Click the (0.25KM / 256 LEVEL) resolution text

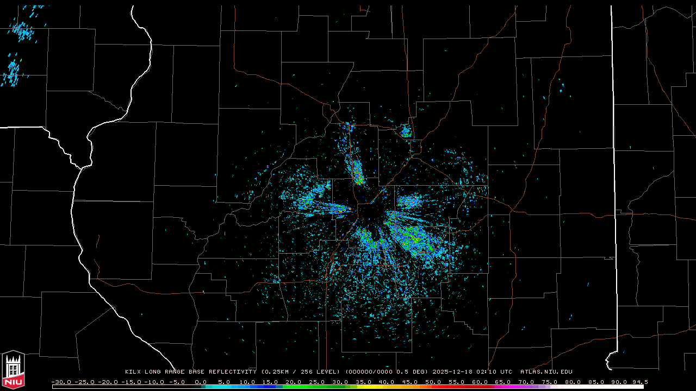click(x=300, y=372)
